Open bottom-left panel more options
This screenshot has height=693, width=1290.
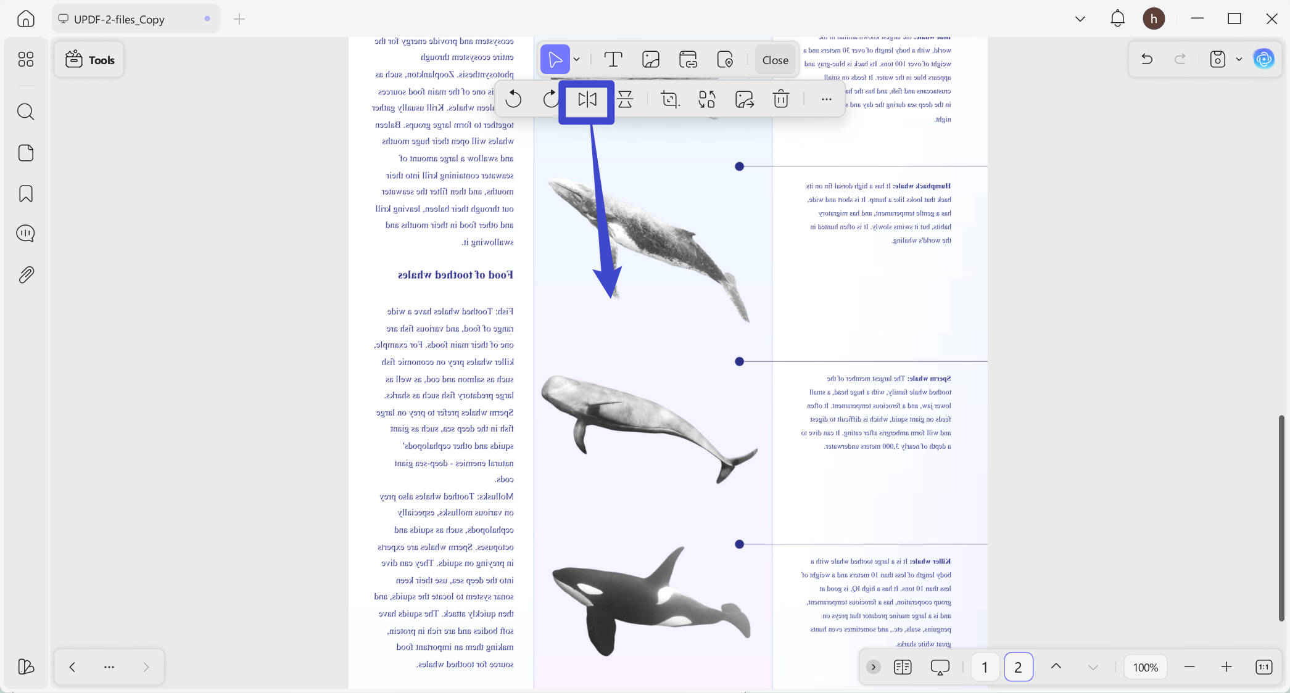coord(109,667)
